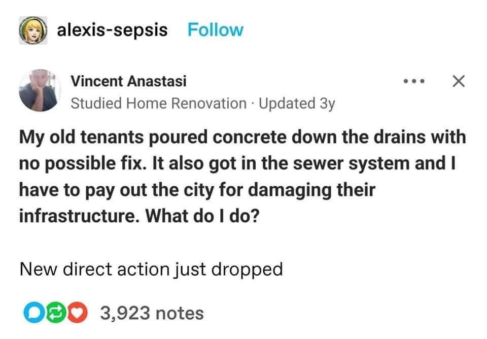The image size is (487, 339).
Task: View the 3,923 notes count
Action: pos(152,313)
